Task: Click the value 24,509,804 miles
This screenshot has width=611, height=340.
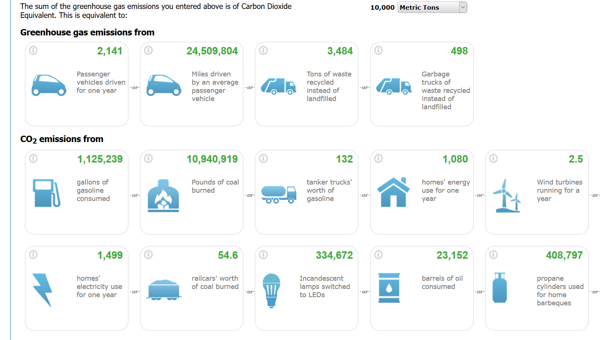Action: [x=212, y=51]
